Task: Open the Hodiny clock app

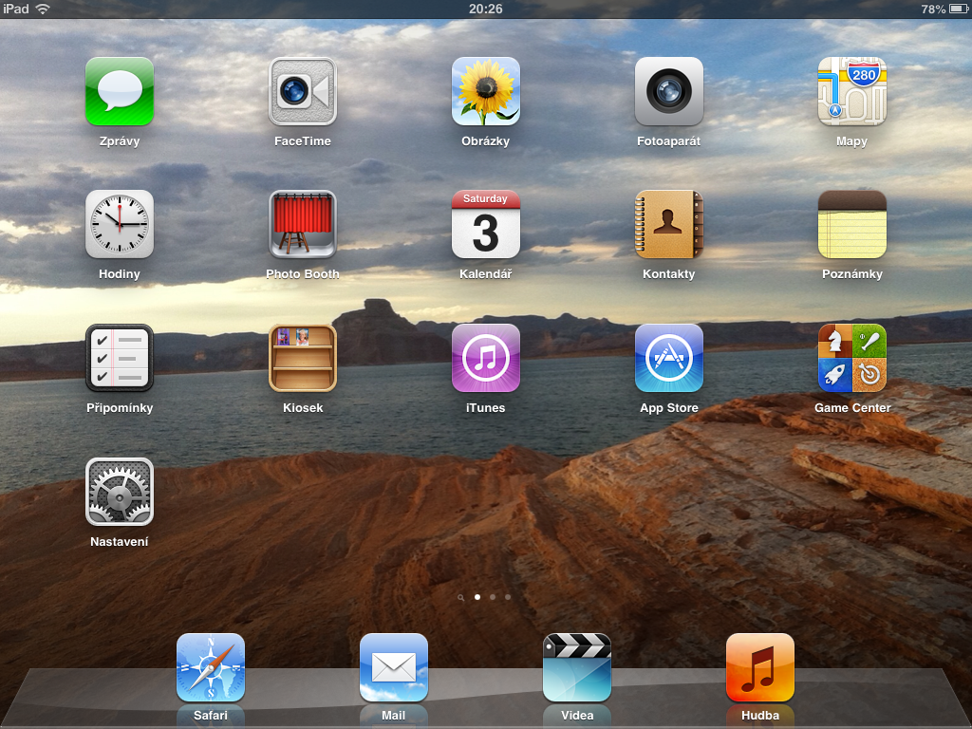Action: (119, 226)
